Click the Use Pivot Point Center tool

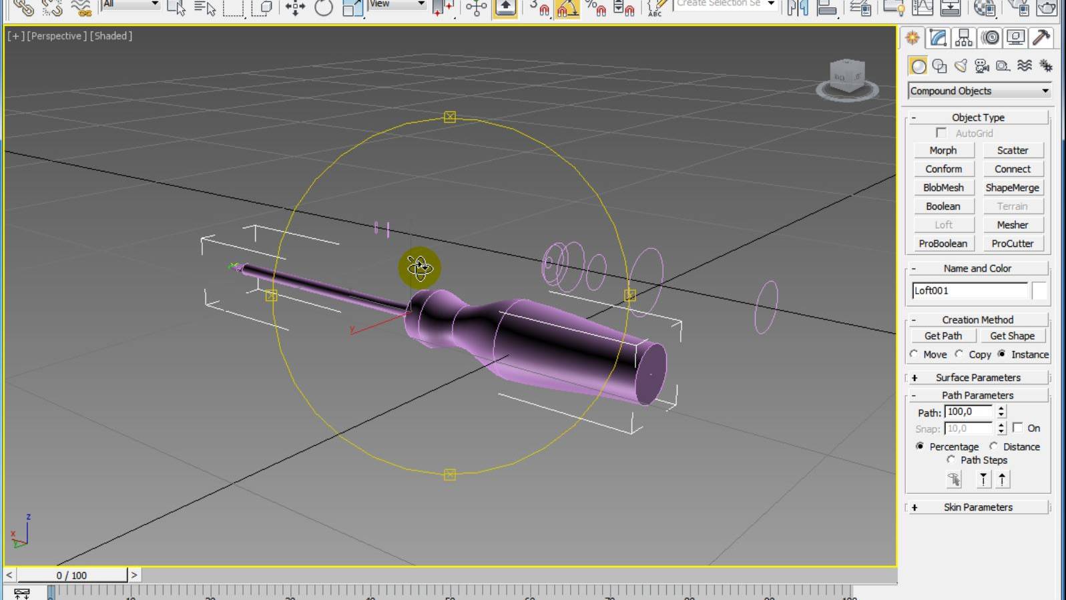(443, 7)
